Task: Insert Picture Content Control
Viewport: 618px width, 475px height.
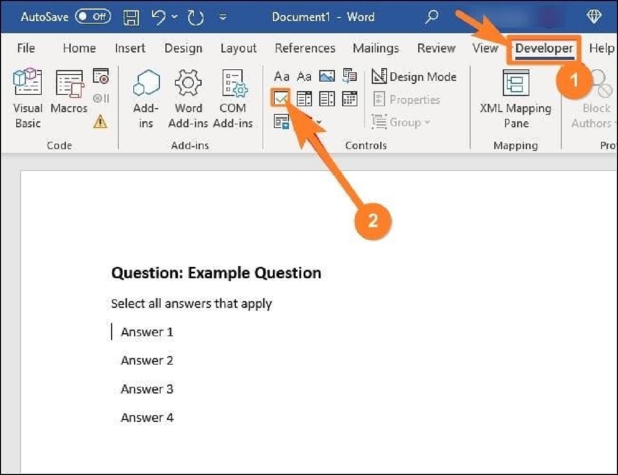Action: (x=327, y=77)
